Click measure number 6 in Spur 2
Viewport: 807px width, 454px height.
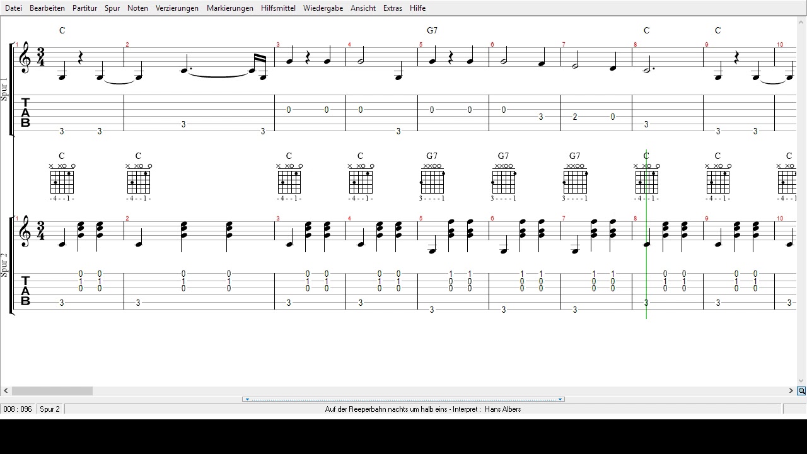(492, 218)
